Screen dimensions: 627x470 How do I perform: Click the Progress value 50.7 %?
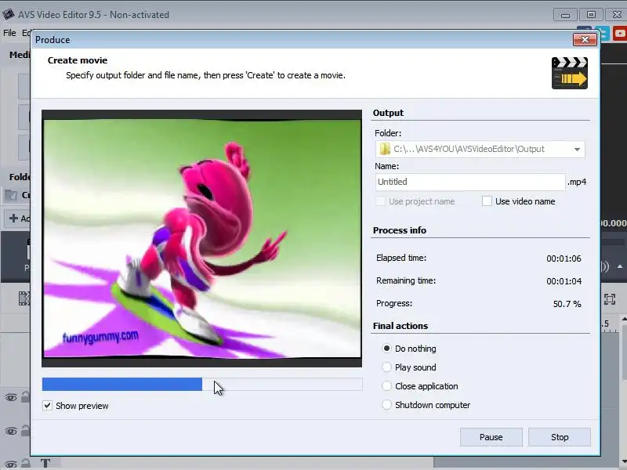567,304
